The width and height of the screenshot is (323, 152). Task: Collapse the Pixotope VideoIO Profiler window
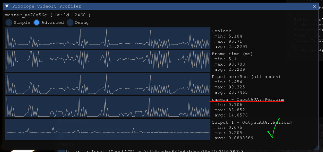tap(7, 6)
